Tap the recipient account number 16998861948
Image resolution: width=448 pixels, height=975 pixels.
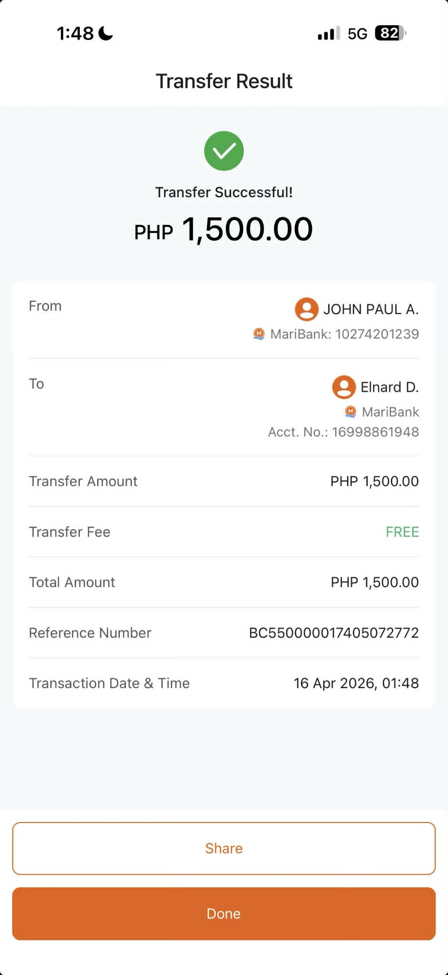pos(375,432)
